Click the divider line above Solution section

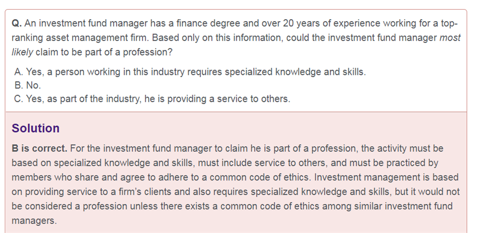236,112
